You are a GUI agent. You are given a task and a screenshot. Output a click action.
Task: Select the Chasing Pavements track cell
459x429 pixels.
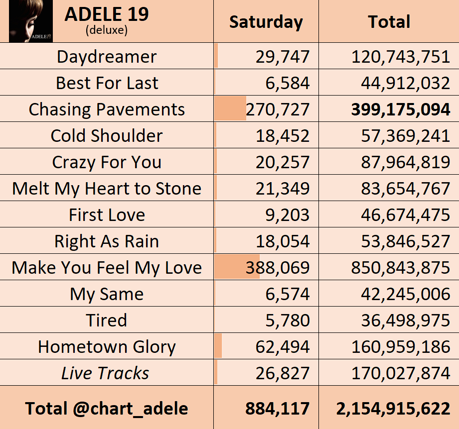click(107, 109)
